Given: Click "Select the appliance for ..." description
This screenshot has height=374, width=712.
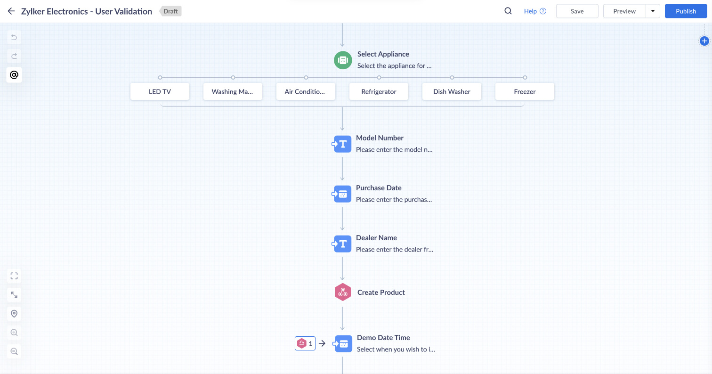Looking at the screenshot, I should point(395,66).
